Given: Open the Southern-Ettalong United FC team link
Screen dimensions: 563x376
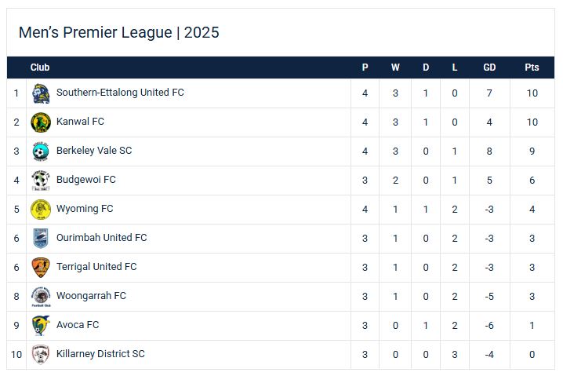Looking at the screenshot, I should (x=120, y=93).
